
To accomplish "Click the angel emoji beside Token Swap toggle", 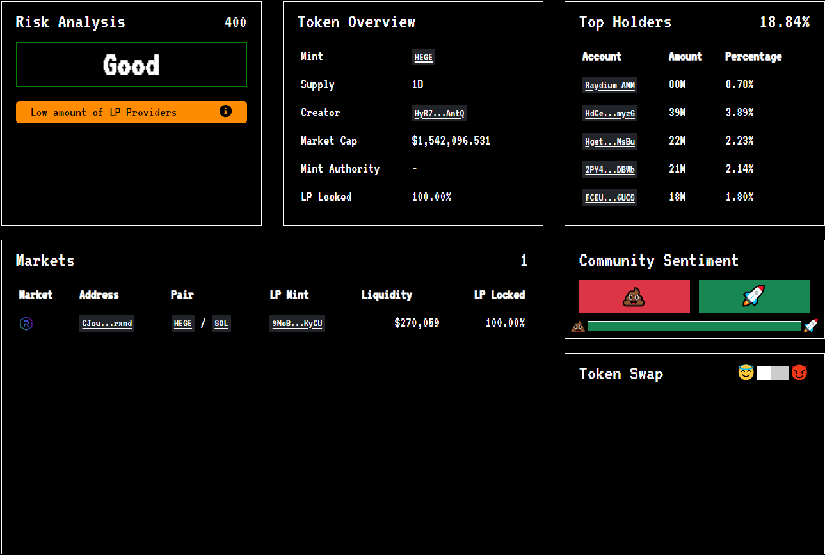I will coord(746,372).
